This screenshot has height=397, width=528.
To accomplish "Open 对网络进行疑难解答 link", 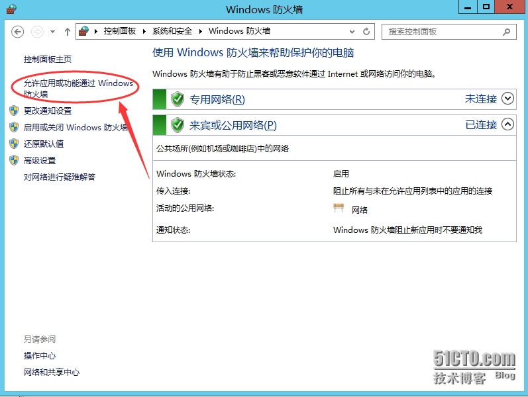I will pos(59,177).
